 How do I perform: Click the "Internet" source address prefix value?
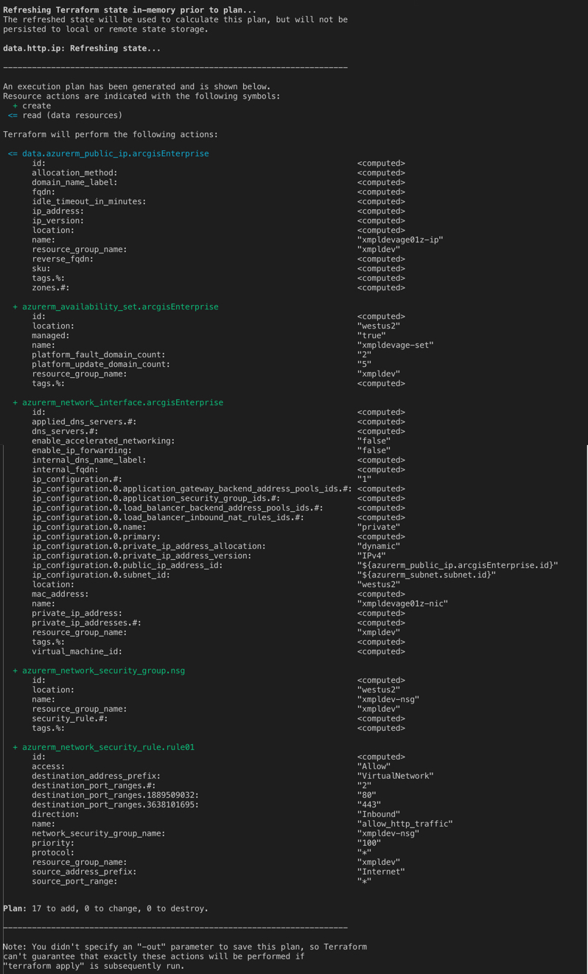pyautogui.click(x=381, y=872)
